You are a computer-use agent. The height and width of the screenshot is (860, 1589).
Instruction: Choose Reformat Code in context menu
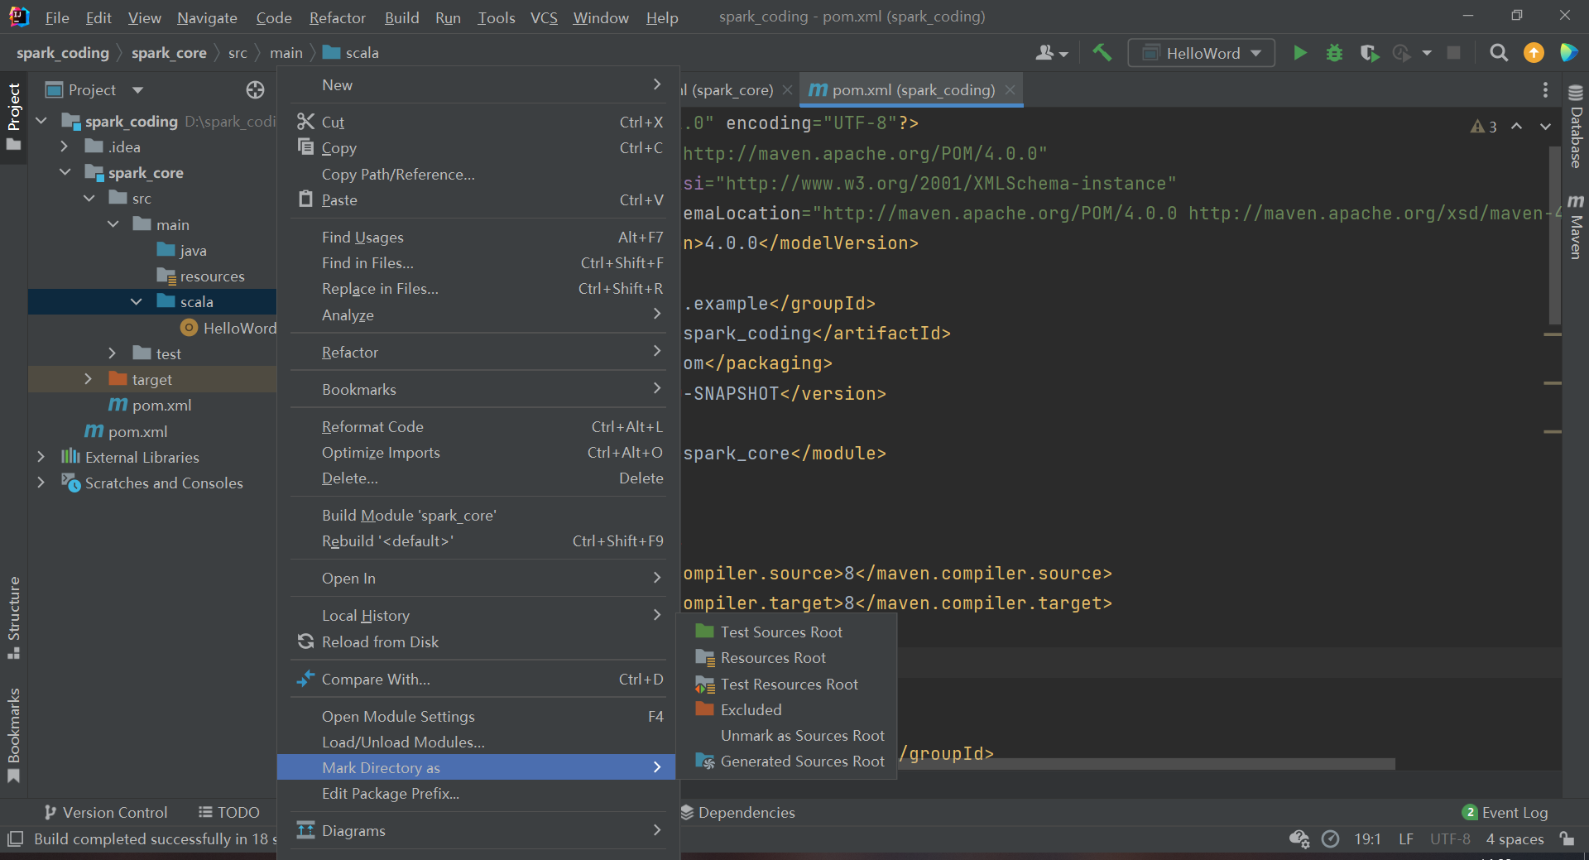click(x=372, y=426)
